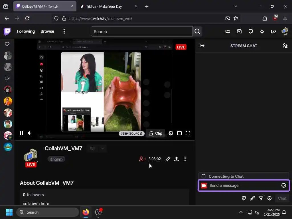Open the Firefox application hamburger menu
The image size is (292, 219).
(x=285, y=18)
